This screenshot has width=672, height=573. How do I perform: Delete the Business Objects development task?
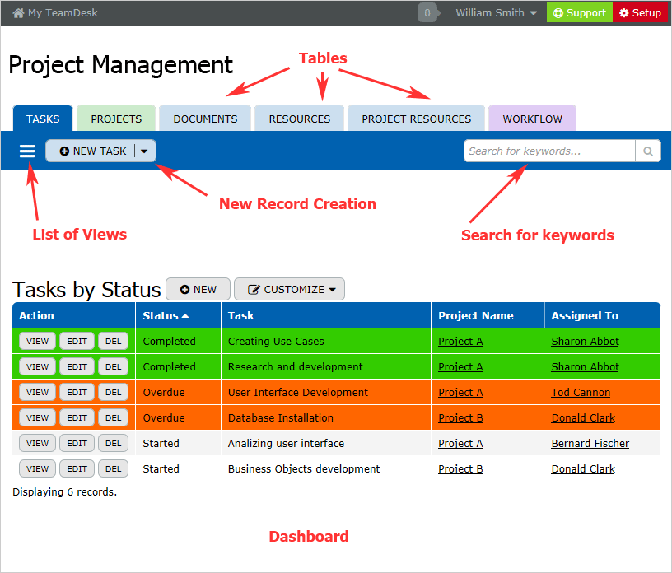[x=114, y=468]
